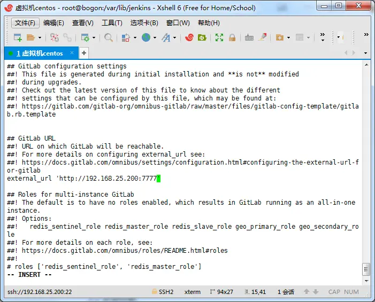This screenshot has height=302, width=375.
Task: Click the SSH2 protocol status indicator
Action: tap(163, 292)
